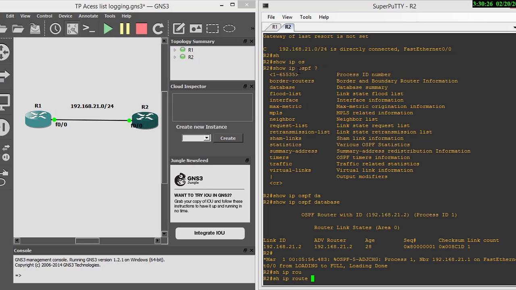Open the Control menu in GNS3
The height and width of the screenshot is (290, 516).
click(x=44, y=16)
